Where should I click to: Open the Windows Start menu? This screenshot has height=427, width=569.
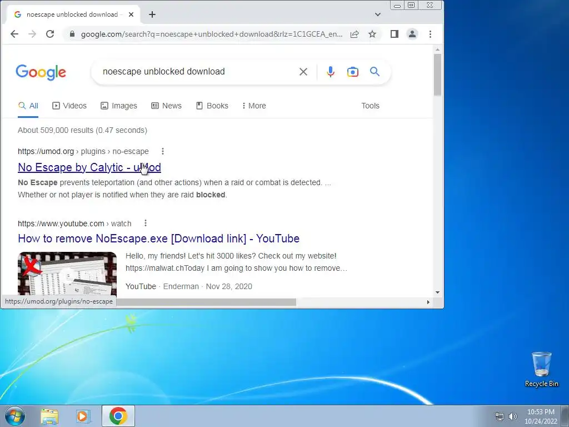tap(14, 416)
